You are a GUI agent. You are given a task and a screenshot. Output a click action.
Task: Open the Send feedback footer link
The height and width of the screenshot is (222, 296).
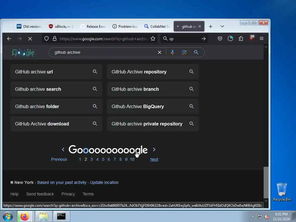pos(40,194)
